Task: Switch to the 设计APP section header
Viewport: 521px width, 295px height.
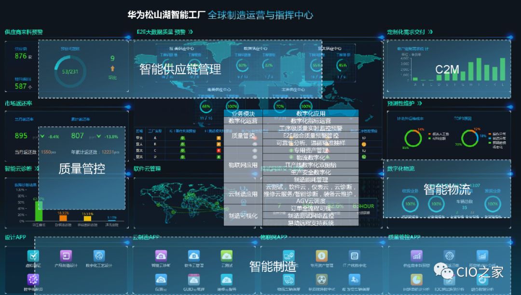Action: click(15, 237)
